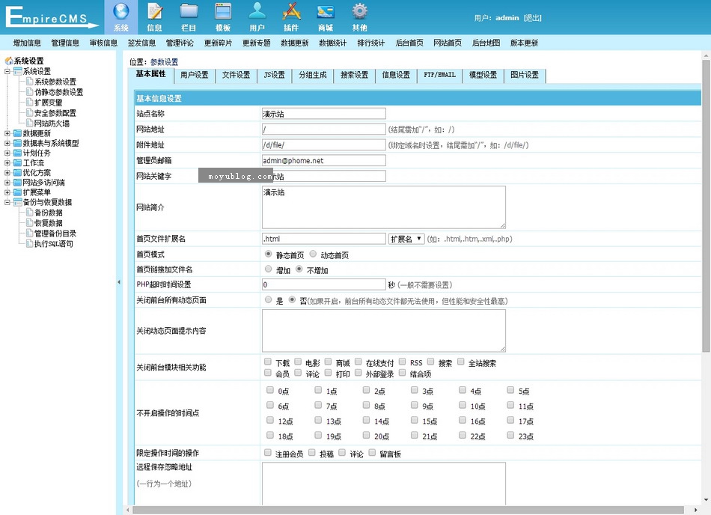Select 静态首页 radio option
The width and height of the screenshot is (711, 515).
tap(268, 255)
